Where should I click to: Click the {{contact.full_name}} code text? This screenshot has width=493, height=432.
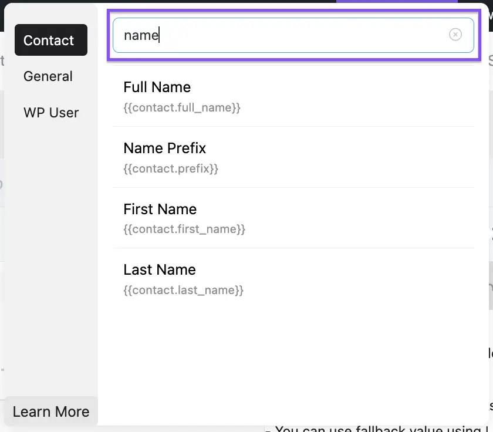(x=182, y=107)
